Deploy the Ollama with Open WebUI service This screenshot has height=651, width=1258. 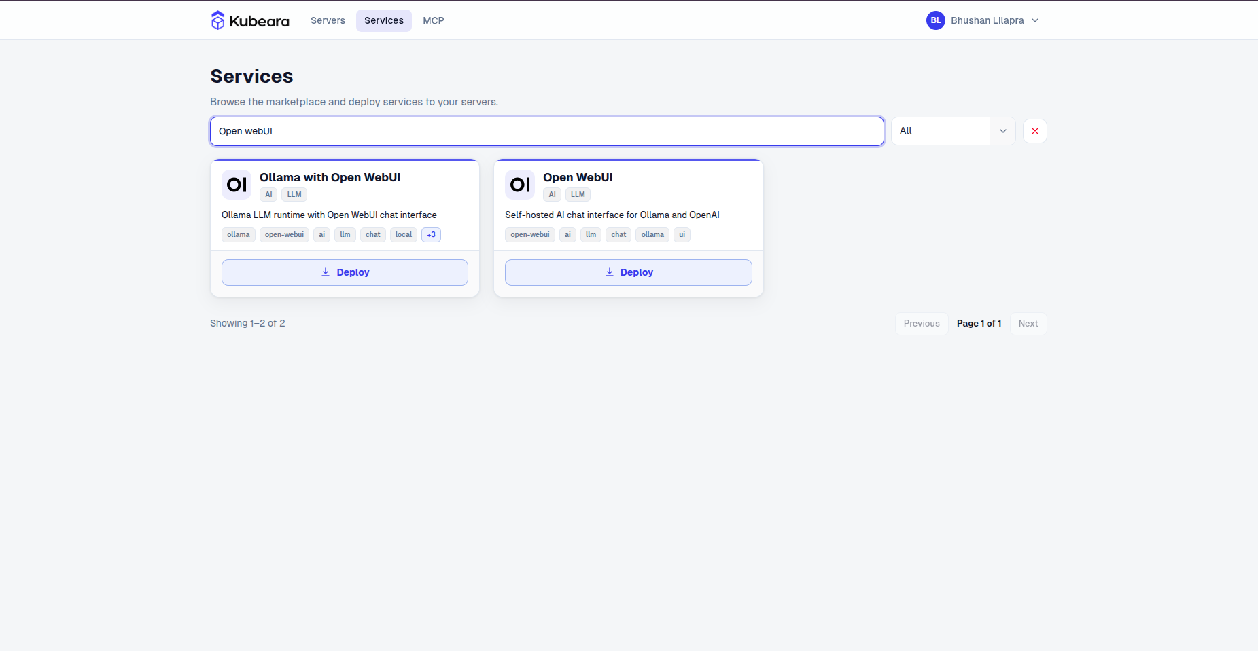click(345, 272)
